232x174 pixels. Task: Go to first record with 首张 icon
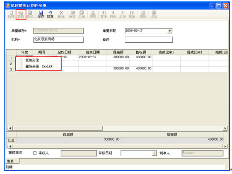pyautogui.click(x=104, y=15)
